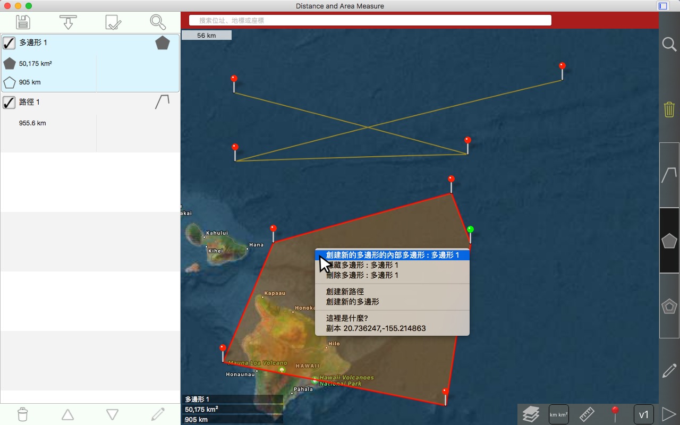
Task: Open the map layers stack icon
Action: (531, 414)
